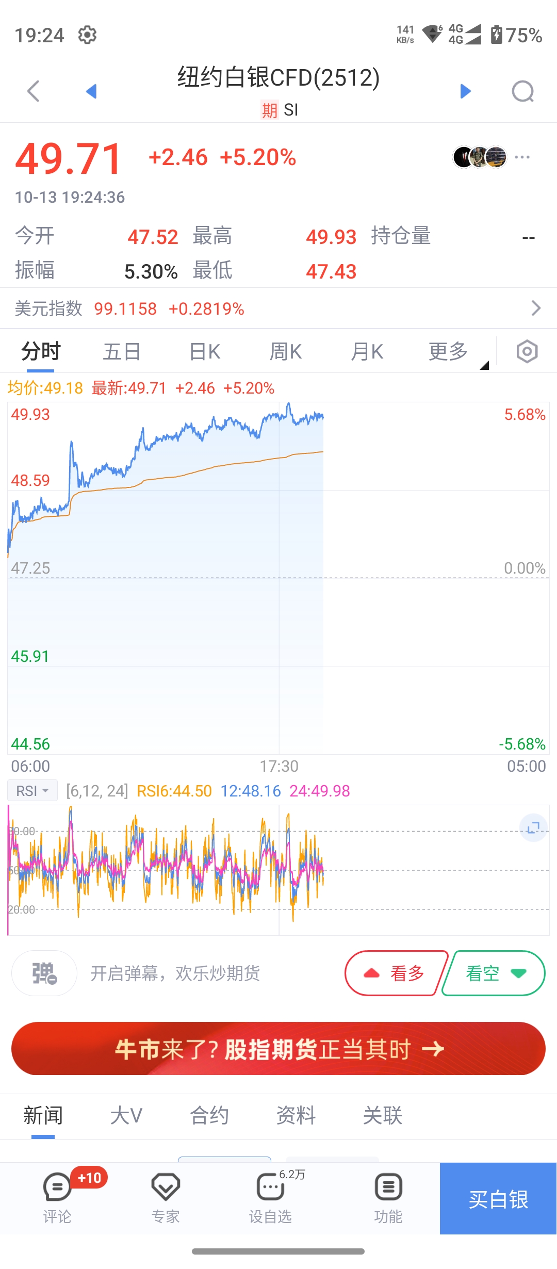
Task: Go to previous contract with left triangle
Action: click(x=91, y=91)
